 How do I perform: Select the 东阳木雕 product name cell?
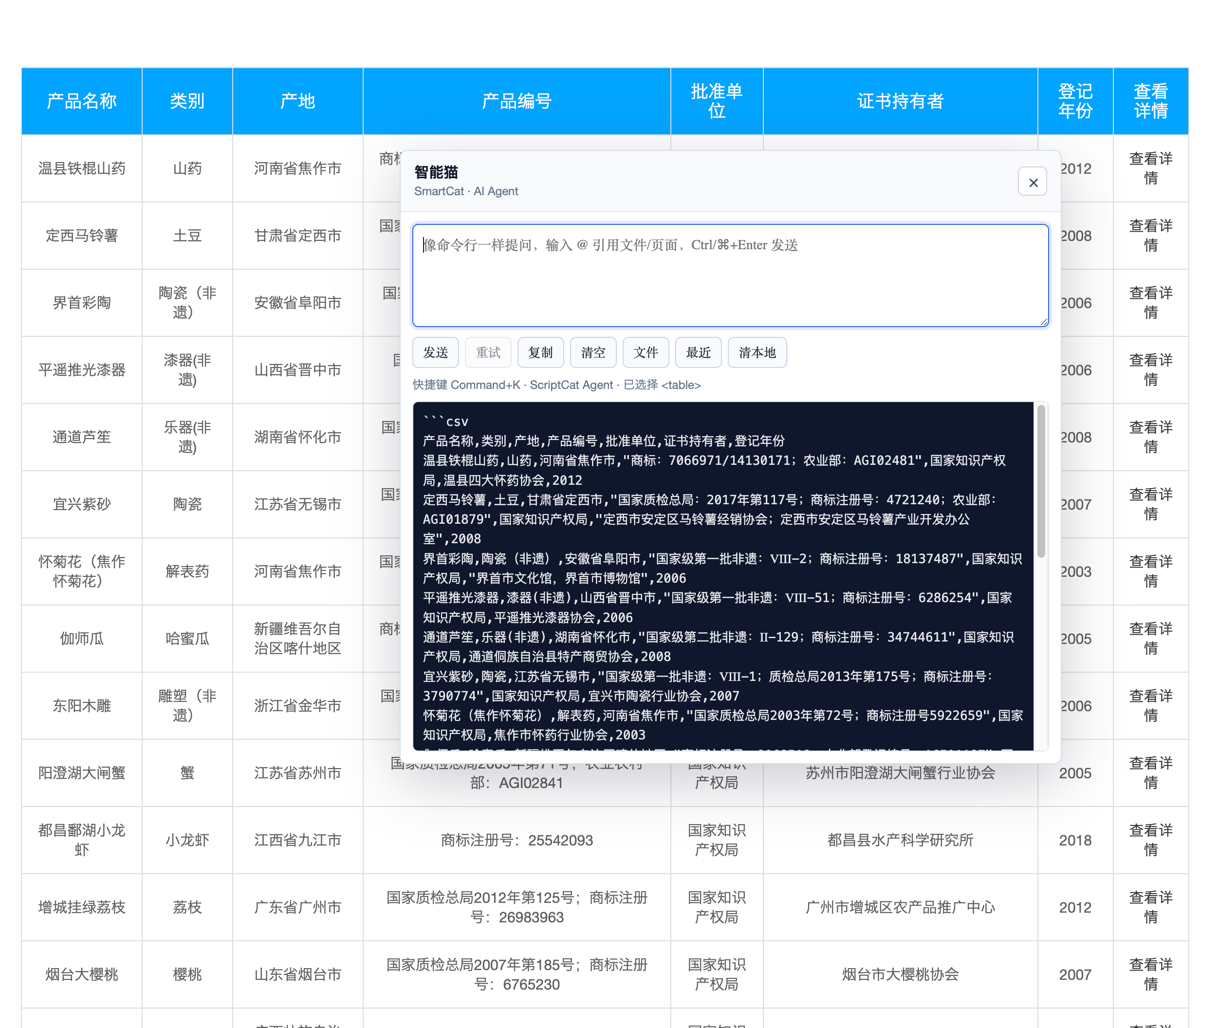[x=82, y=706]
